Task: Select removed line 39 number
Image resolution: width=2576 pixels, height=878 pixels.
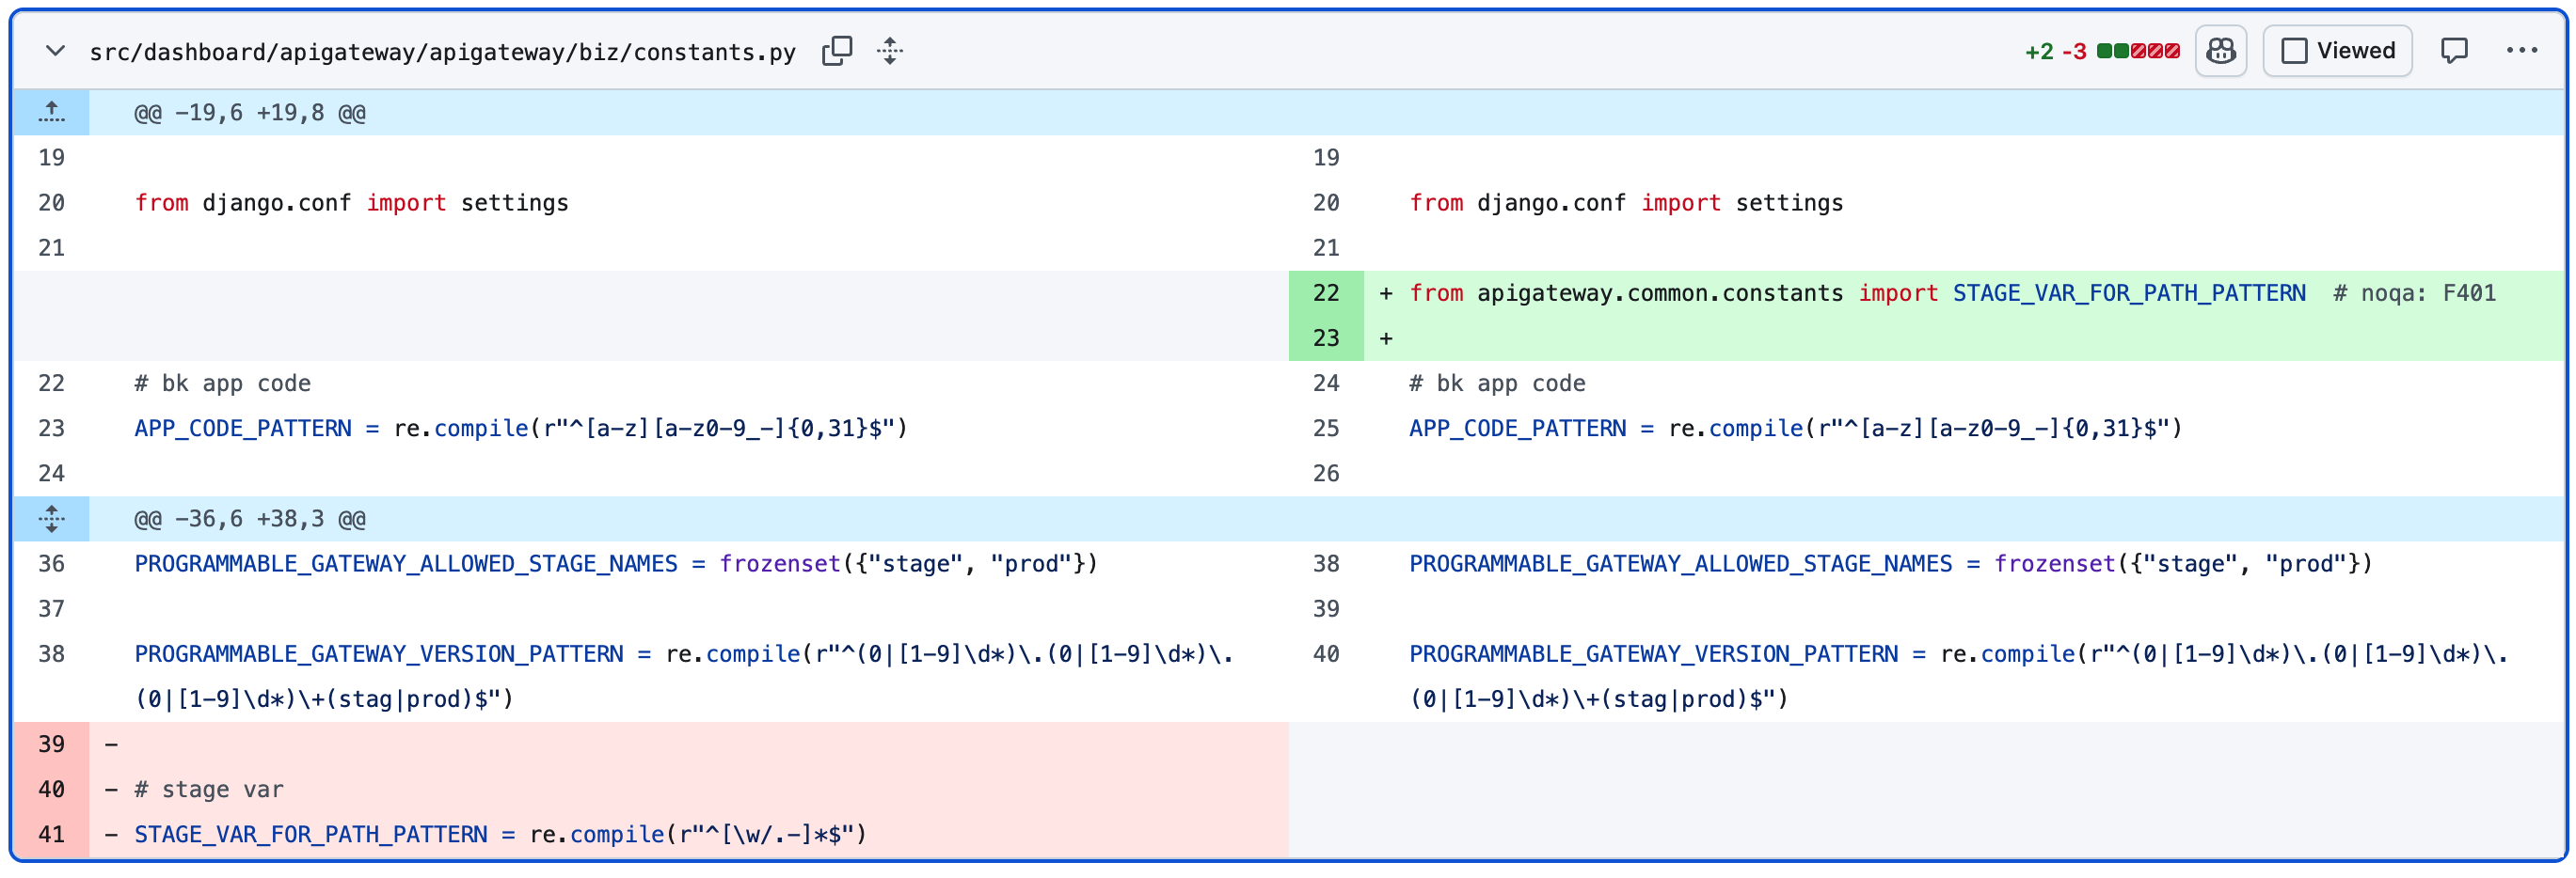Action: click(51, 745)
